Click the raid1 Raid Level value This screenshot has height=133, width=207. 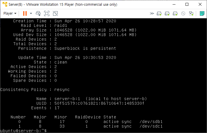[61, 25]
